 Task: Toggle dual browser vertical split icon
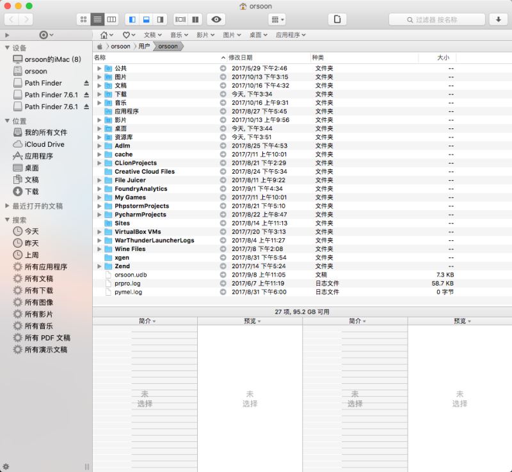(195, 20)
